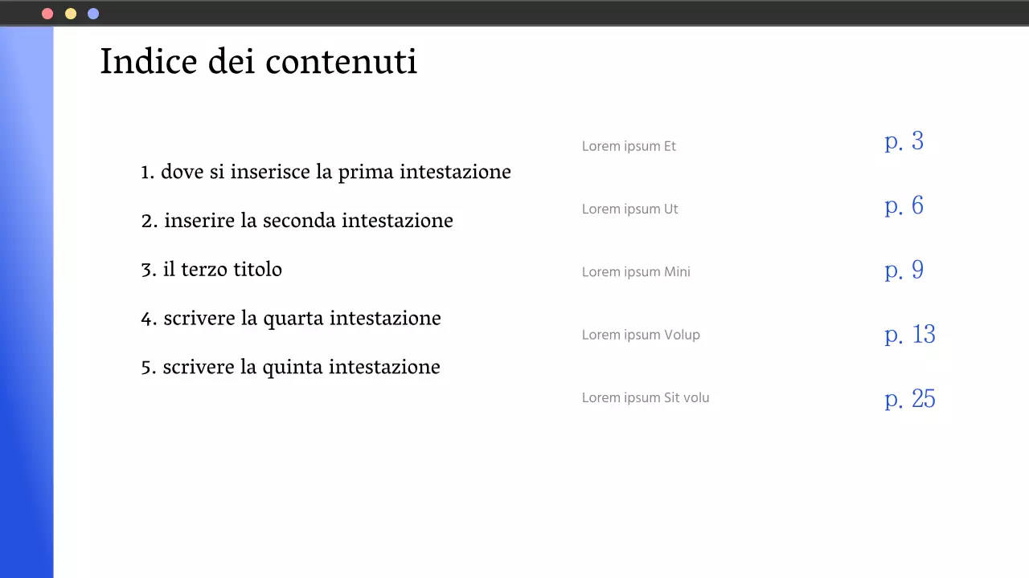
Task: Click the label 'Lorem ipsum Sit volu'
Action: (x=646, y=397)
